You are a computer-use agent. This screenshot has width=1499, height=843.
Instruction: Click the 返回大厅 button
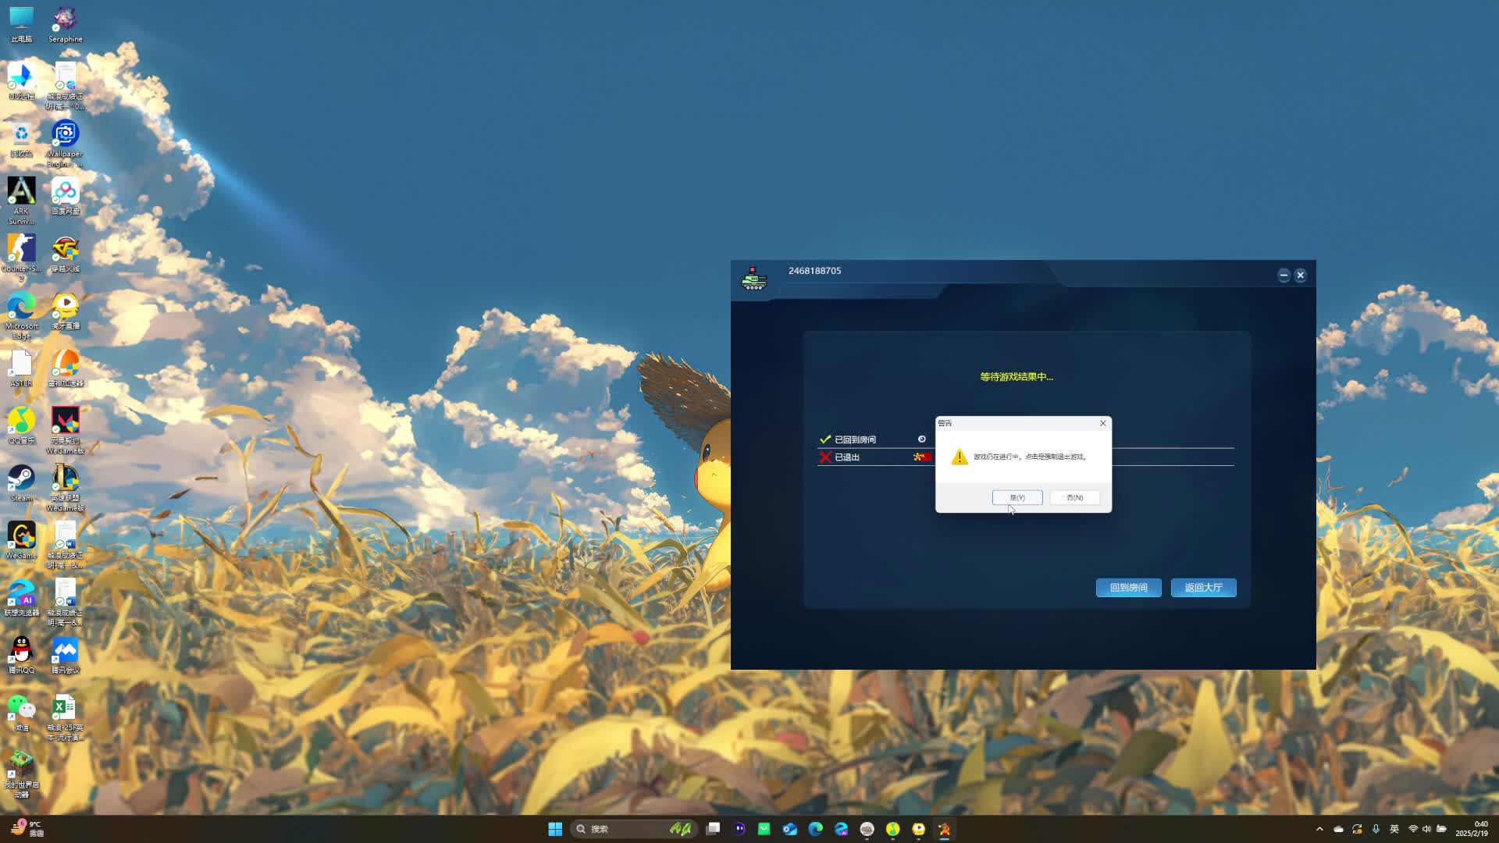coord(1203,588)
